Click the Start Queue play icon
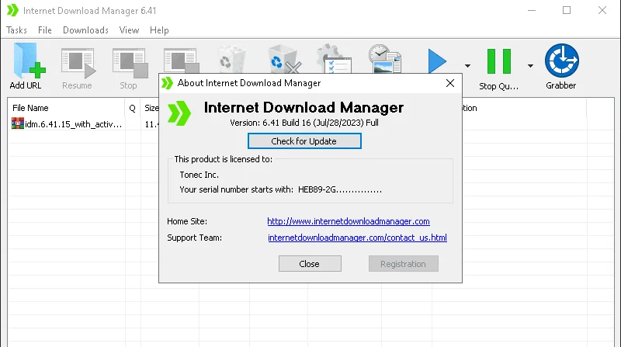The width and height of the screenshot is (621, 347). [x=437, y=61]
